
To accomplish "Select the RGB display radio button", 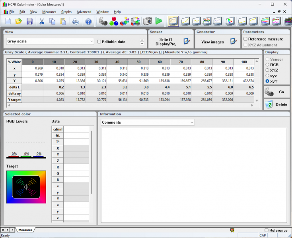I will (x=267, y=65).
